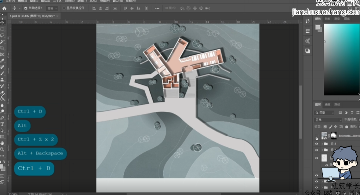Select the History Brush tool
360x195 pixels.
pos(2,86)
